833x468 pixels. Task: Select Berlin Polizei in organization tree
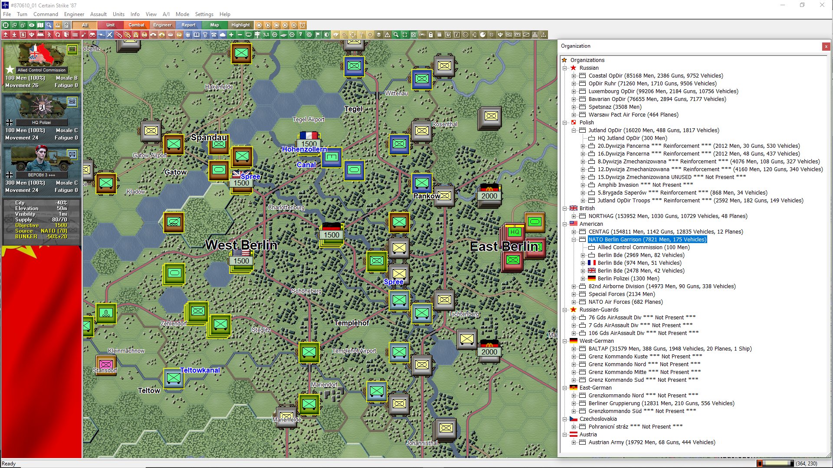pyautogui.click(x=628, y=279)
